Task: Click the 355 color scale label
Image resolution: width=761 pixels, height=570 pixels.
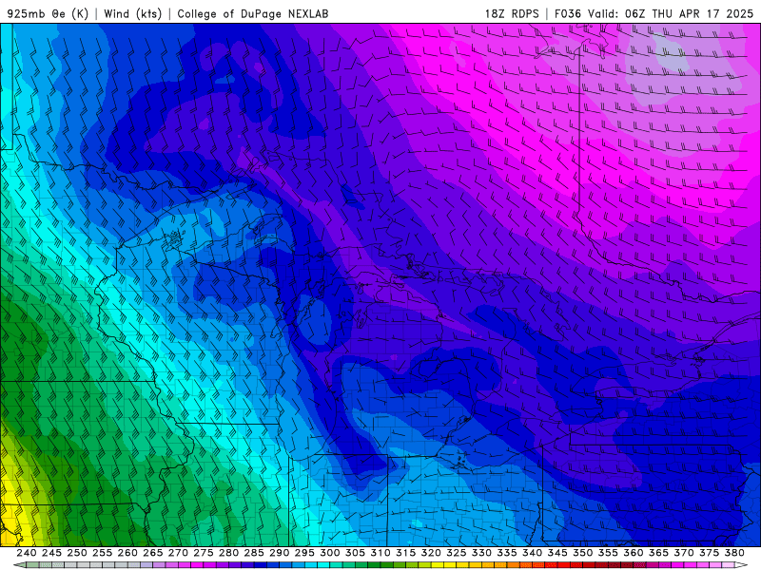Action: coord(608,553)
